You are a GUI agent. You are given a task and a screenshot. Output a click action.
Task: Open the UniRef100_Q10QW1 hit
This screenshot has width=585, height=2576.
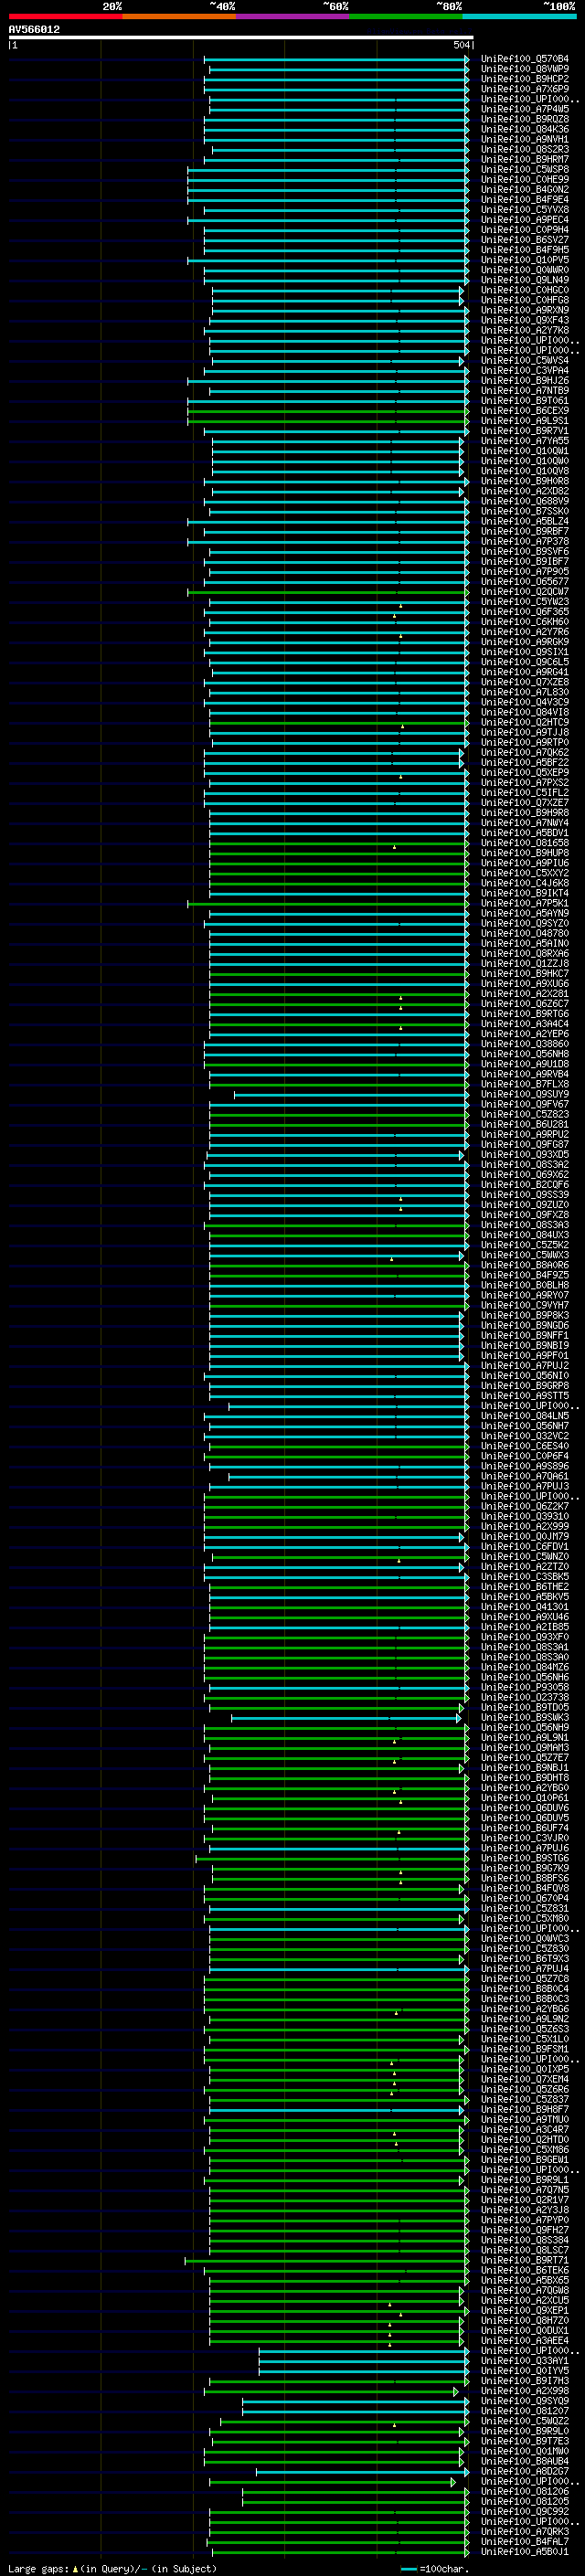[x=525, y=451]
